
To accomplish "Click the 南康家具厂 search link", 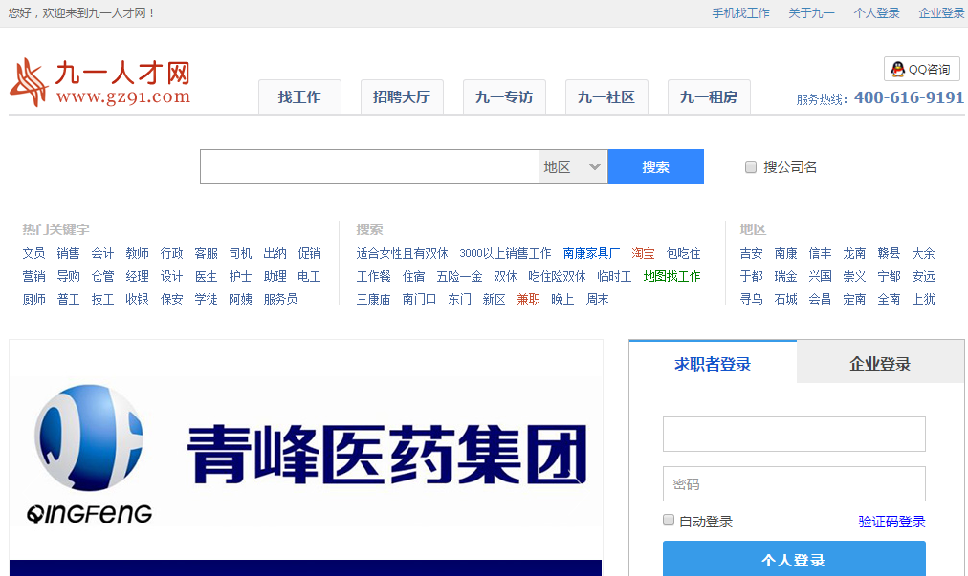I will coord(591,253).
